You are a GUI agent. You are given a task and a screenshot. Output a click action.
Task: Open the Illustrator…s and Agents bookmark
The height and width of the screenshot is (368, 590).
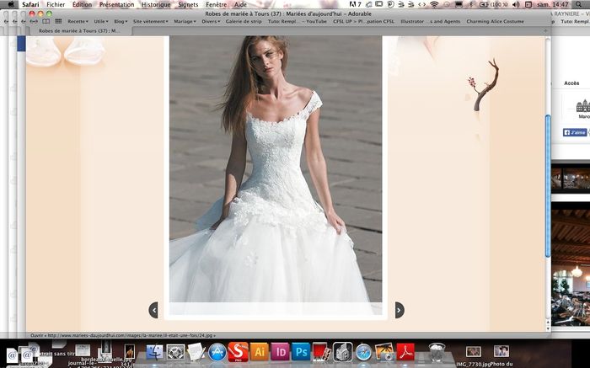pos(431,21)
